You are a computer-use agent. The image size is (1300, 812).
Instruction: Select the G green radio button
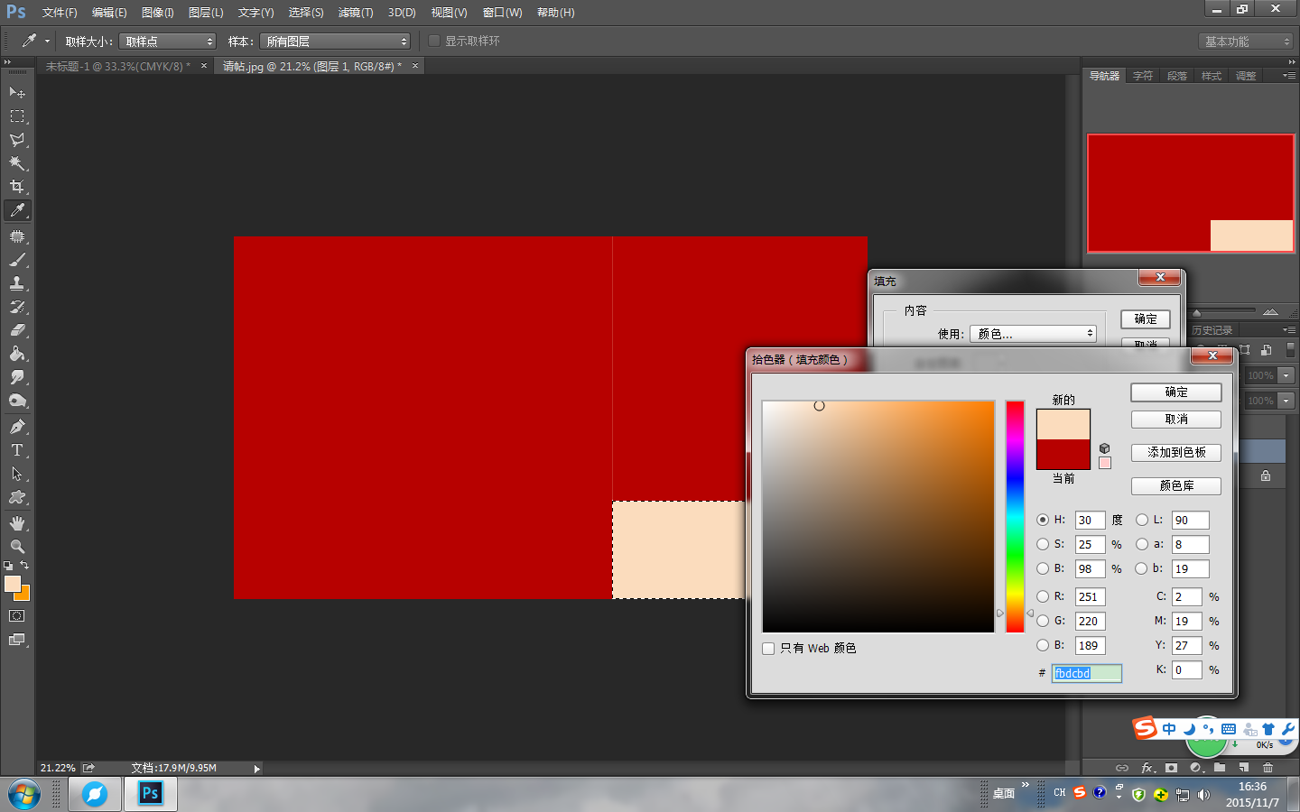tap(1043, 621)
